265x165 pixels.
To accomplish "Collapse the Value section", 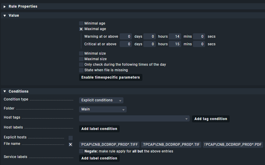I will click(5, 15).
